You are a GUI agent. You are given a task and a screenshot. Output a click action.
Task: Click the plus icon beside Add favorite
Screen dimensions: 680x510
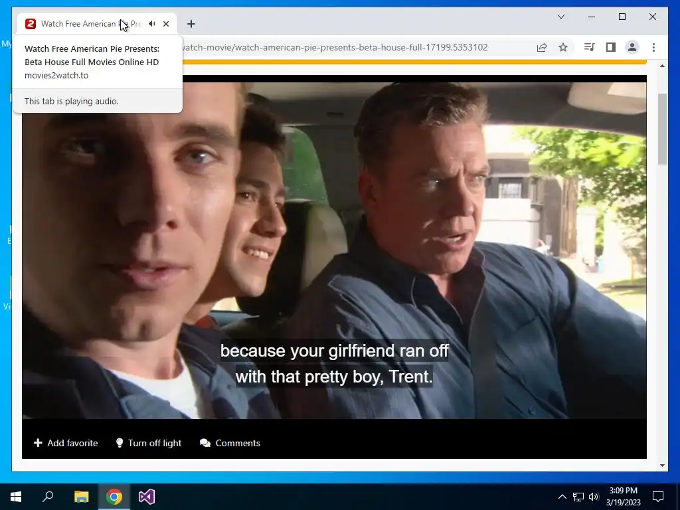[x=38, y=443]
